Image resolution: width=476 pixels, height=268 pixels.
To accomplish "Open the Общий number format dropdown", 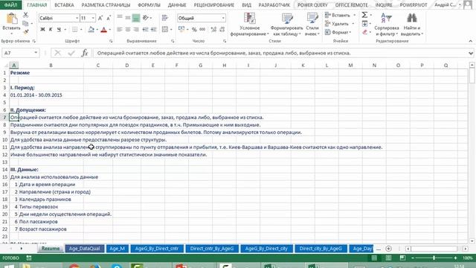I will point(223,18).
